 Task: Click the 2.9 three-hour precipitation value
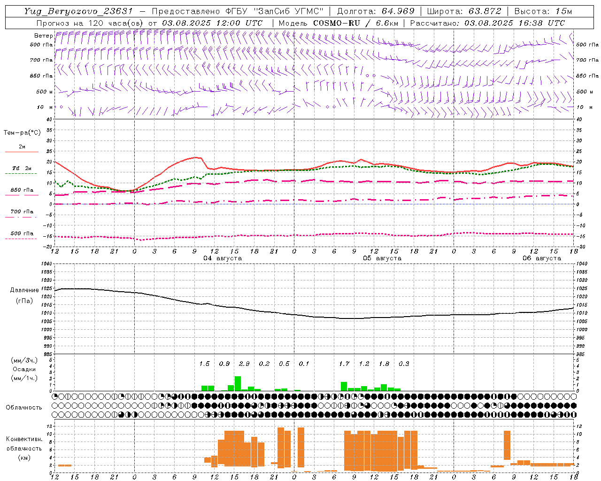pyautogui.click(x=244, y=364)
